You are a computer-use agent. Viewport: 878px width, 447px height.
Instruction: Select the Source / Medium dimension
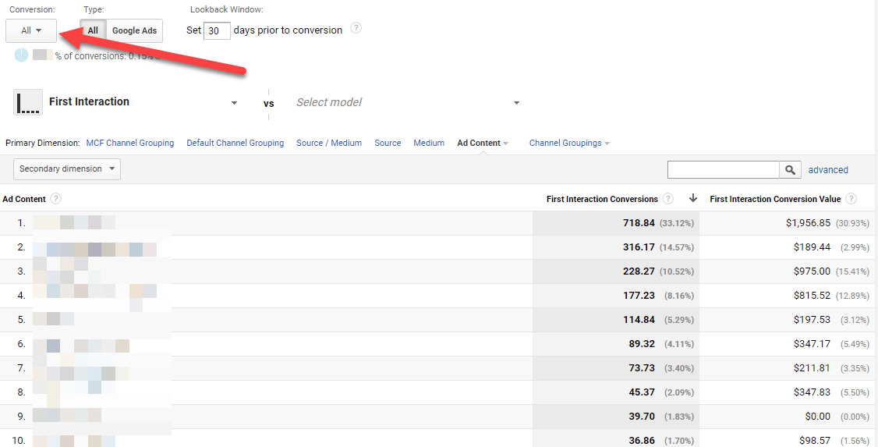[x=329, y=143]
